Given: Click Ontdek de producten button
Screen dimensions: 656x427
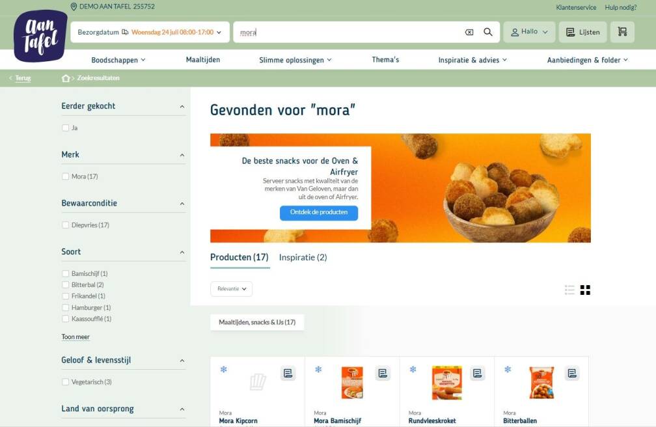Looking at the screenshot, I should (x=319, y=212).
